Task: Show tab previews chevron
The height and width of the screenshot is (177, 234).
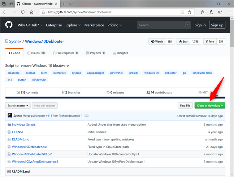Action: [x=71, y=4]
